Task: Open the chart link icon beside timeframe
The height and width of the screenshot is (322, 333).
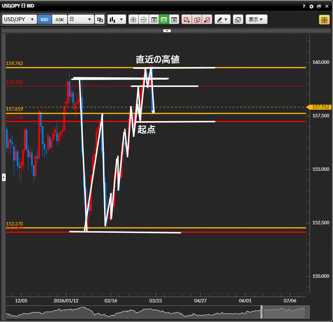Action: pyautogui.click(x=100, y=20)
